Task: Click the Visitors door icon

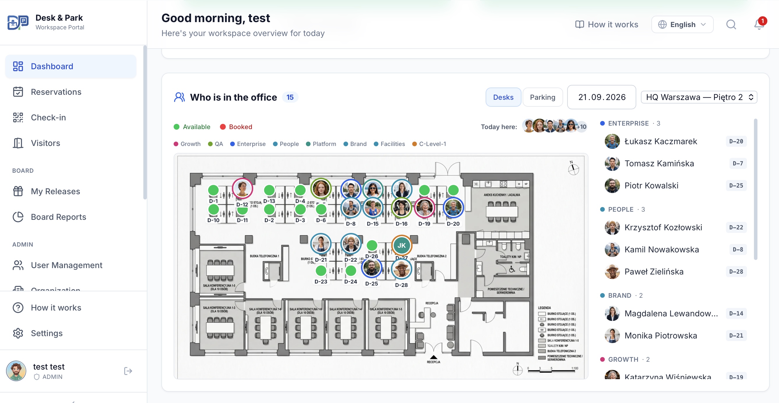Action: (18, 143)
